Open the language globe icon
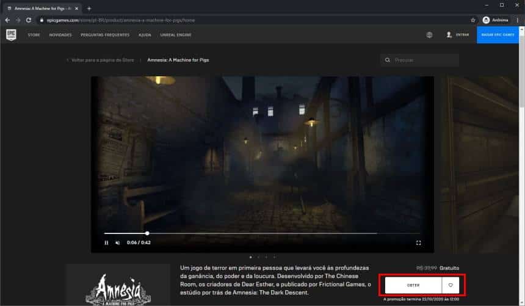The image size is (525, 306). (429, 35)
